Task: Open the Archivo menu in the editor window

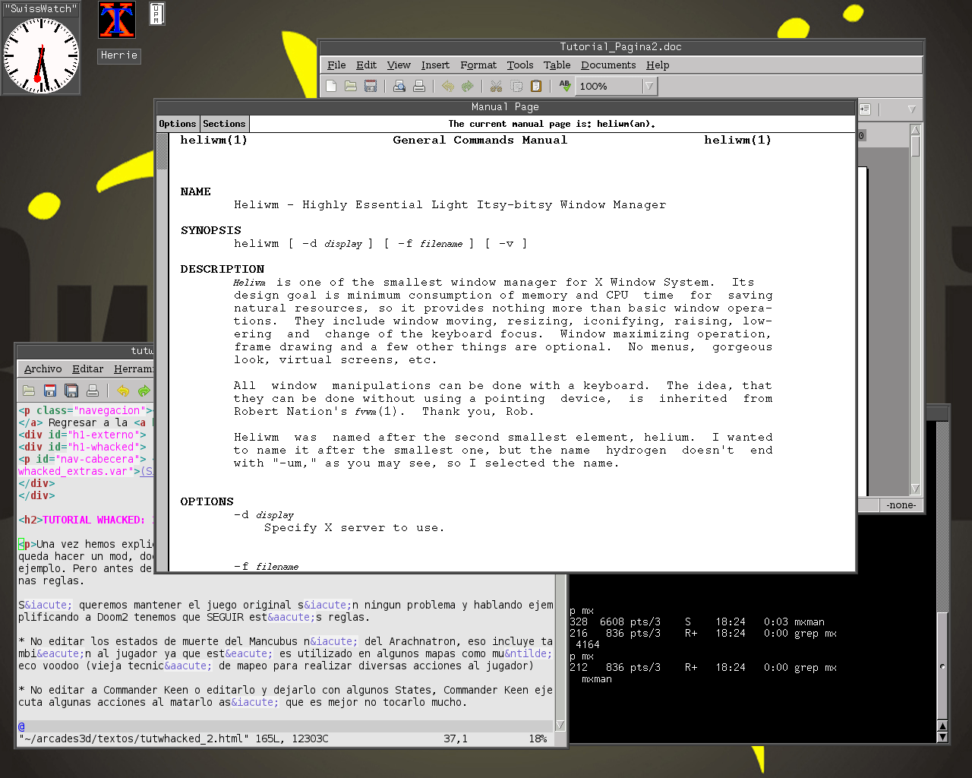Action: point(43,369)
